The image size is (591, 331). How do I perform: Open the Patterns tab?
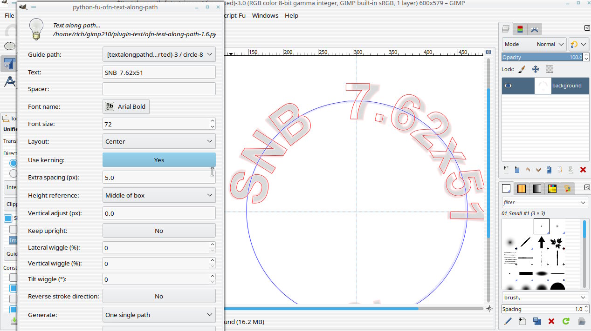click(x=521, y=188)
